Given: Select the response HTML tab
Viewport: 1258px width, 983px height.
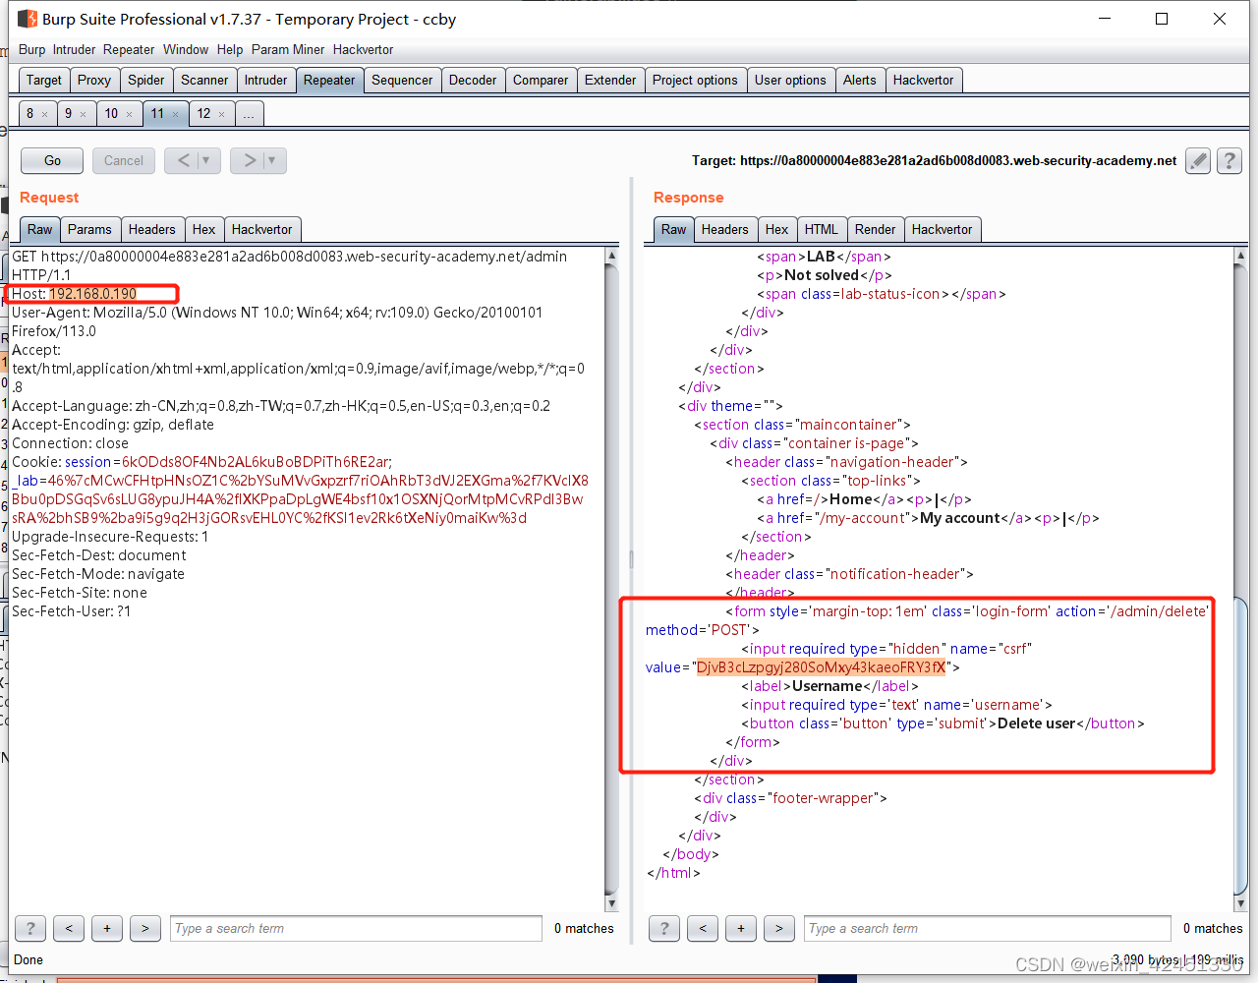Looking at the screenshot, I should point(822,229).
